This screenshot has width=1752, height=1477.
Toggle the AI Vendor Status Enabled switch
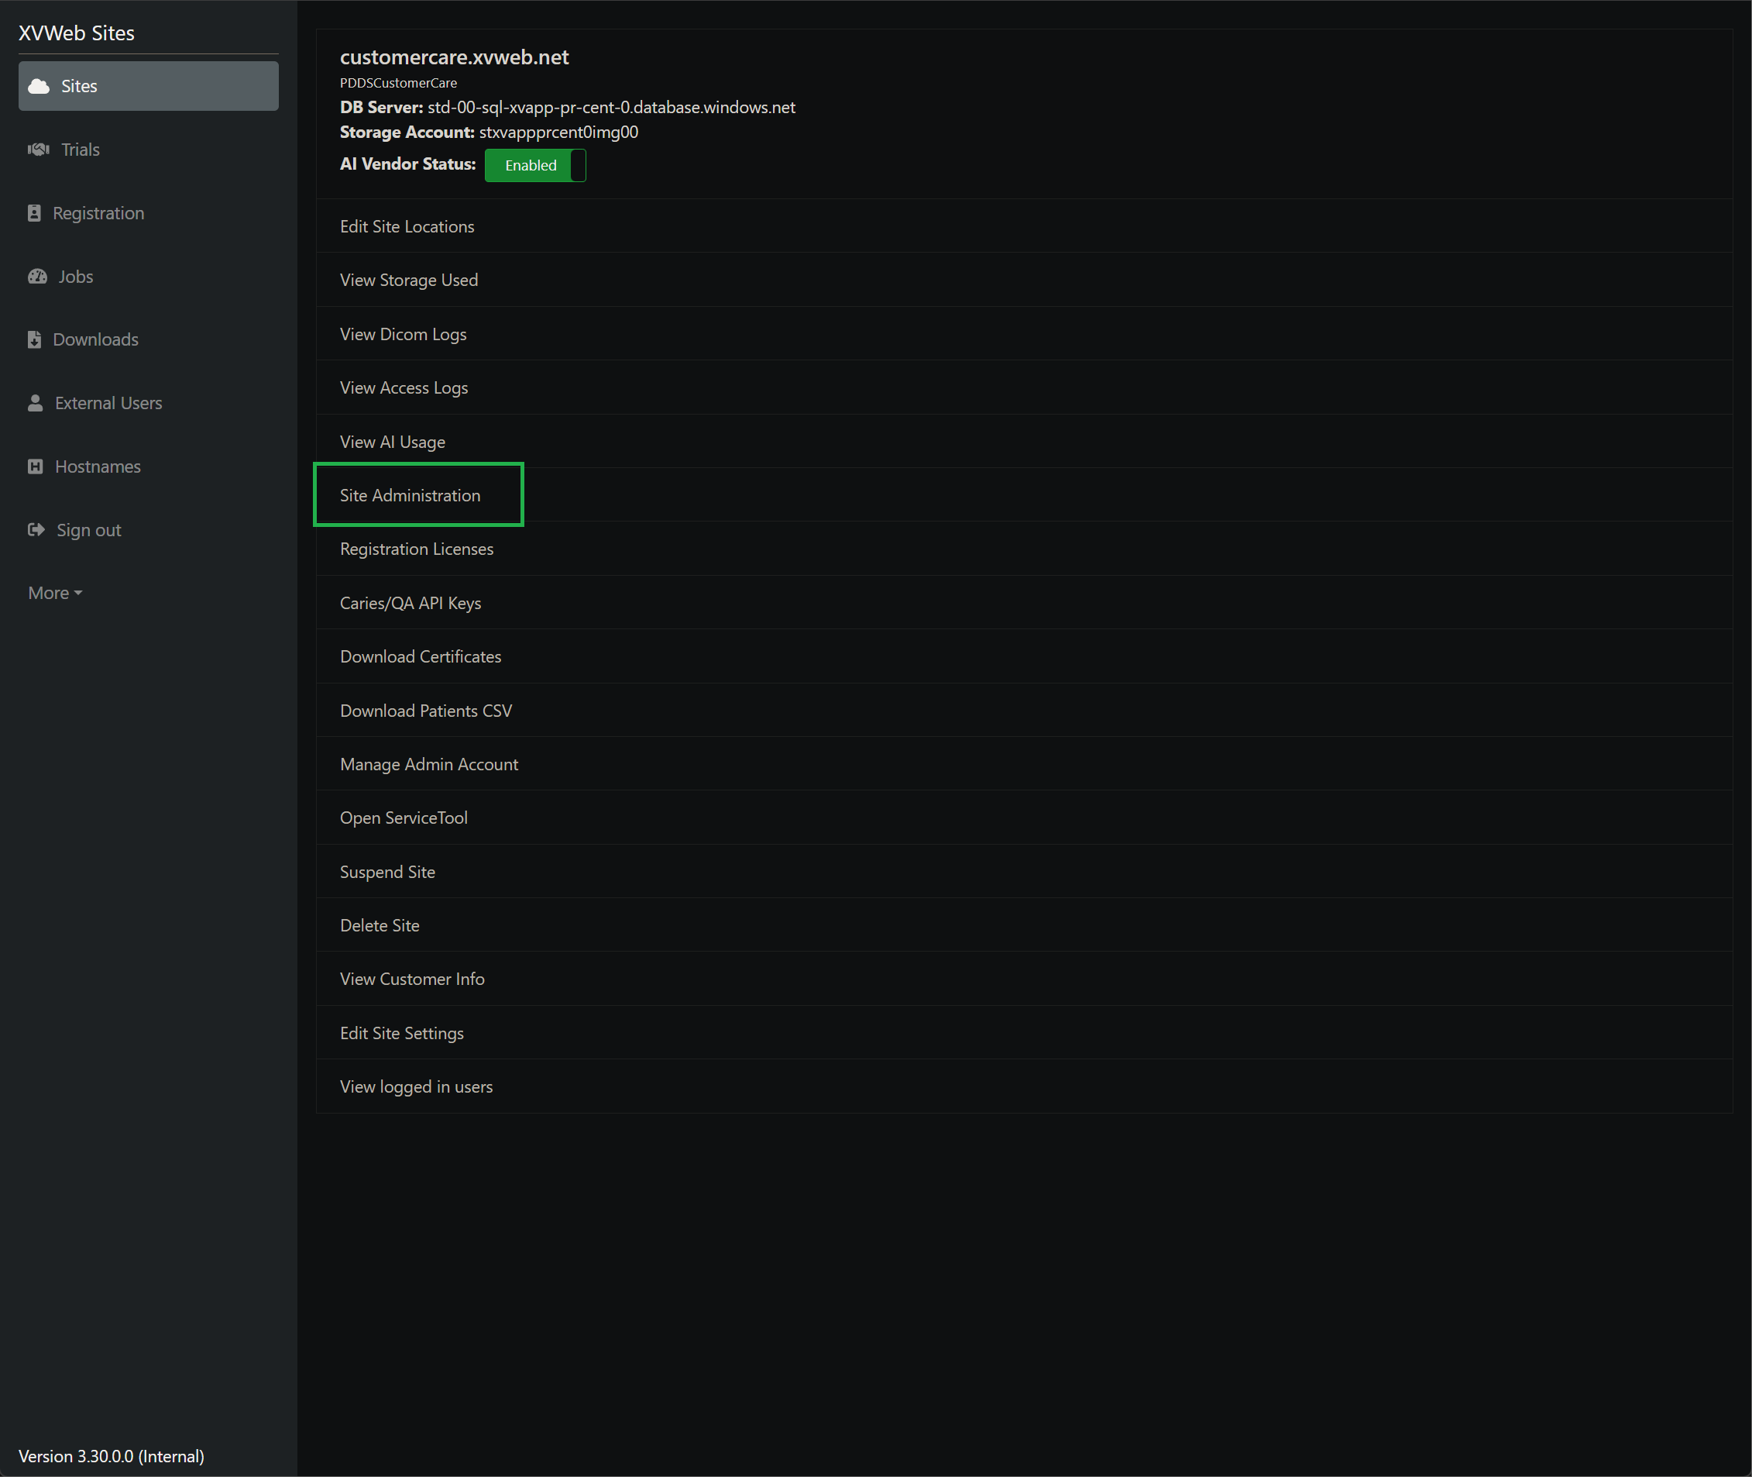(x=535, y=166)
